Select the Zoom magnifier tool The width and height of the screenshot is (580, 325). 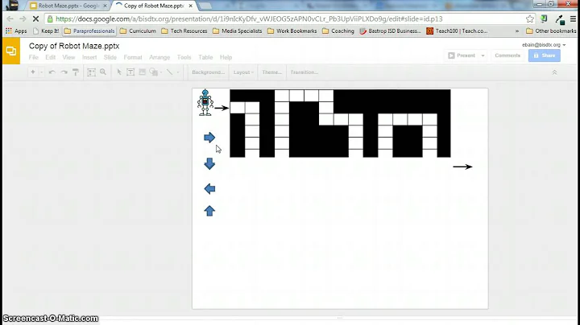pyautogui.click(x=103, y=72)
